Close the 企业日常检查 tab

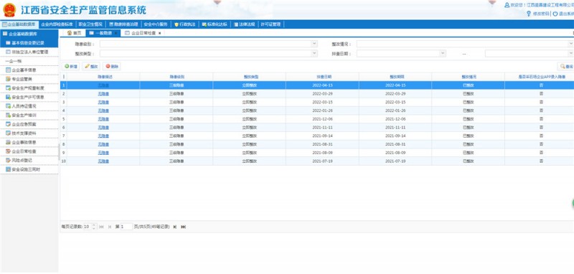[159, 33]
